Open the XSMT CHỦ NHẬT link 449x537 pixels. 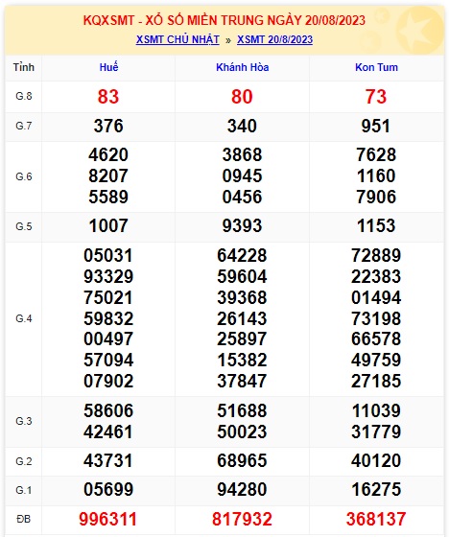pos(177,39)
